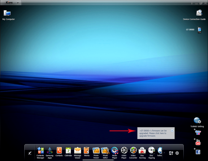The image size is (208, 161).
Task: Open Disc Burning tool
Action: click(142, 151)
